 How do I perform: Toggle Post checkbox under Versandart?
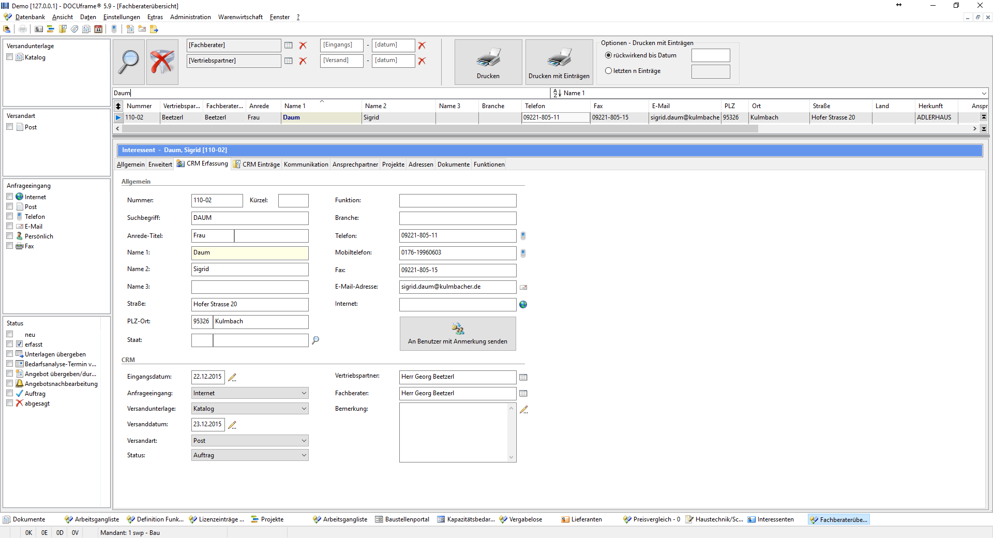coord(10,127)
